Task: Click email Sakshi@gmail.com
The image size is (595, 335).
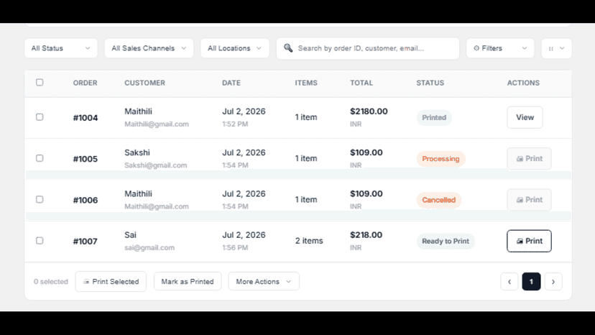Action: point(156,165)
